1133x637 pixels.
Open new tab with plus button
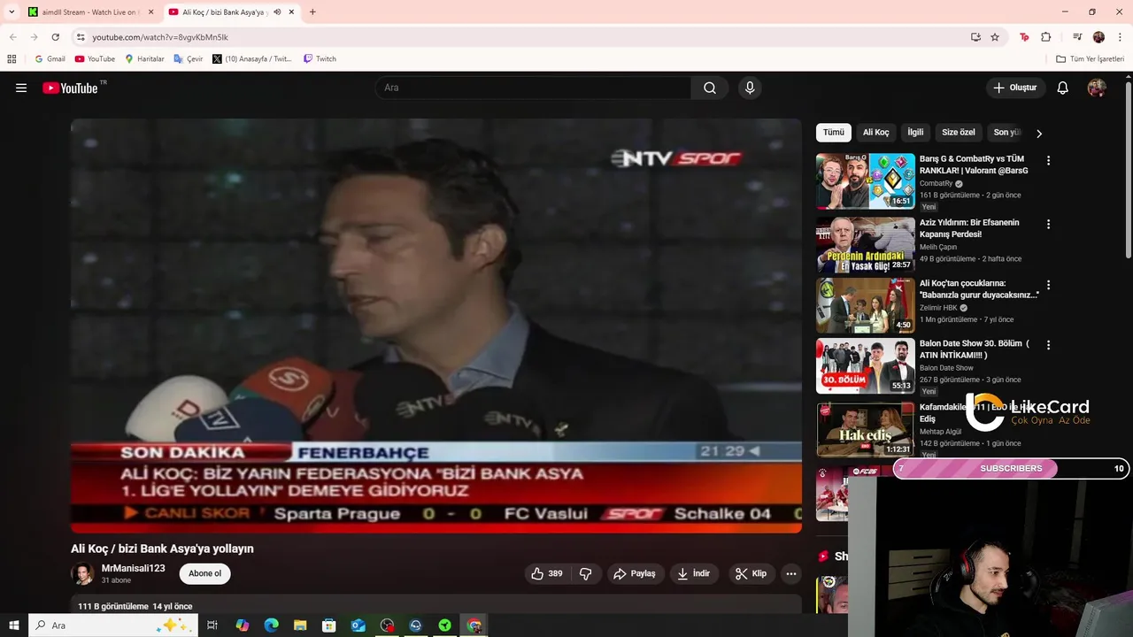click(312, 12)
